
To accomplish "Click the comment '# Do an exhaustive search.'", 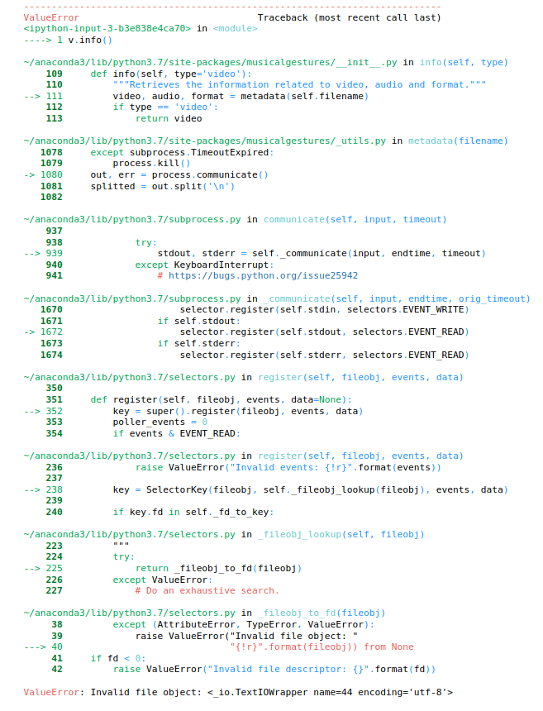I will click(207, 590).
